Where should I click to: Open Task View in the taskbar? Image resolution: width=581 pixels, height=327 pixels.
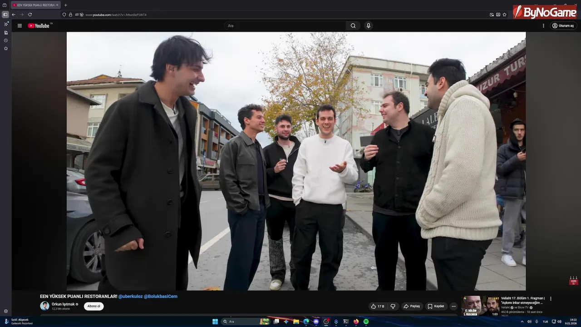(x=276, y=322)
